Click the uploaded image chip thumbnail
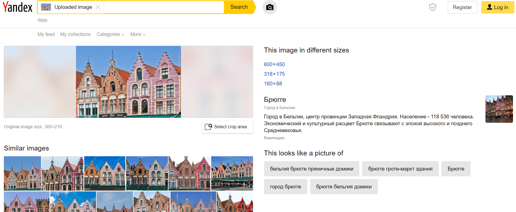This screenshot has height=212, width=516. click(46, 7)
